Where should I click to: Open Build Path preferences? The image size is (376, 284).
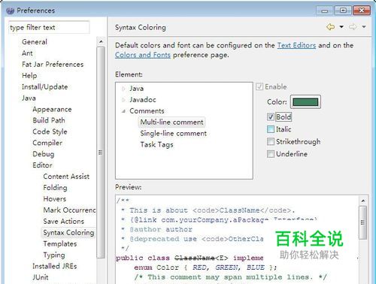pos(49,120)
